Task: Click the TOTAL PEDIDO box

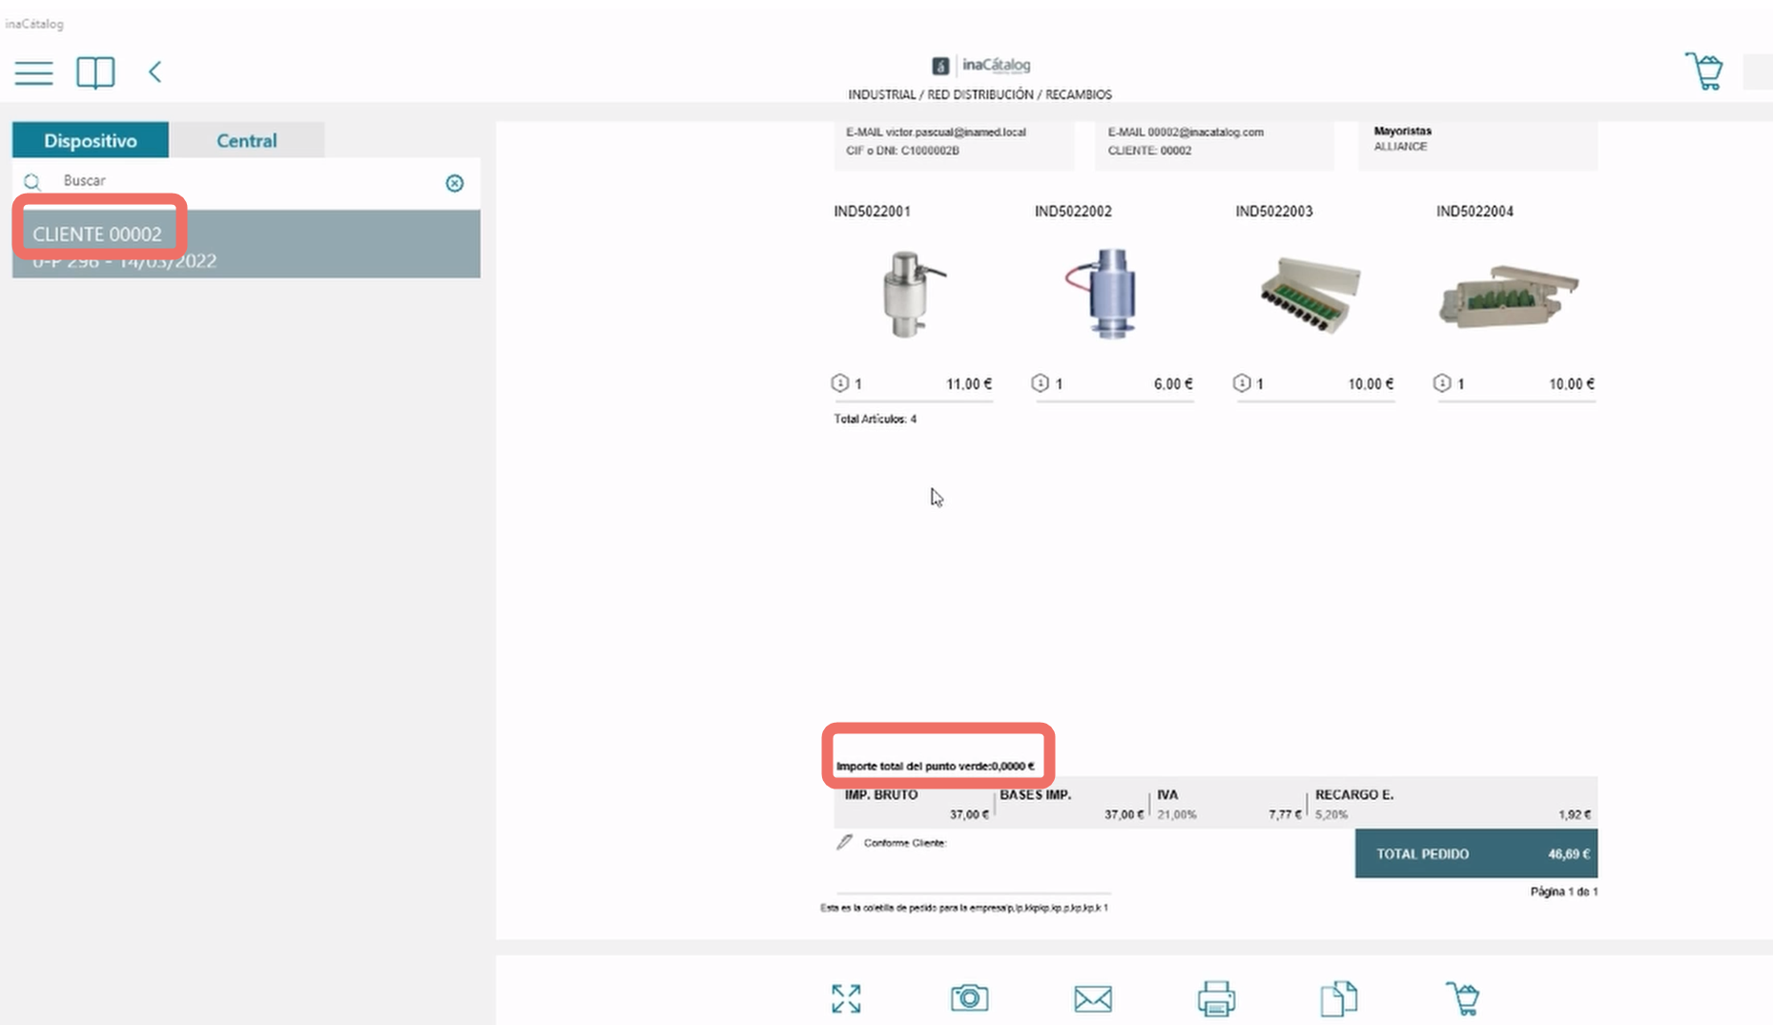Action: click(1476, 853)
